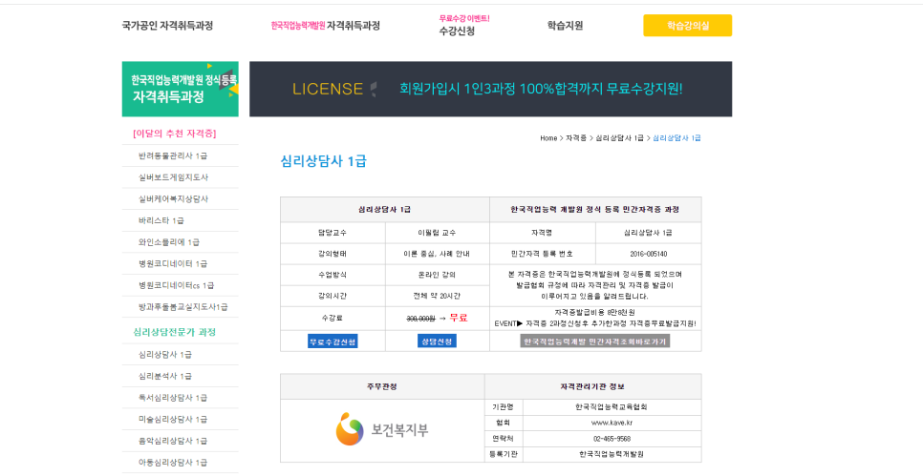Select 병원코디네이터cs 1급 in sidebar
Screen dimensions: 923x476
coord(176,285)
